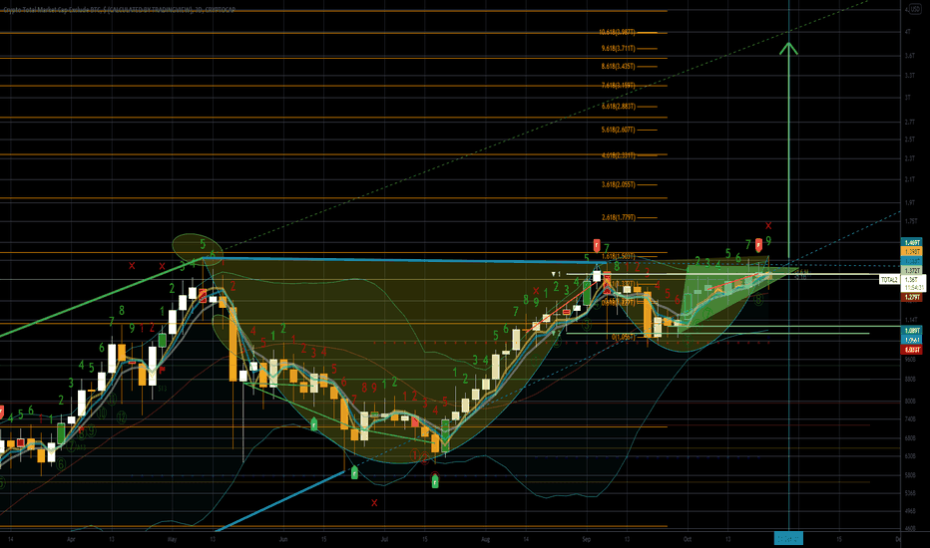Click the chart title text at top left
930x548 pixels.
pyautogui.click(x=119, y=10)
